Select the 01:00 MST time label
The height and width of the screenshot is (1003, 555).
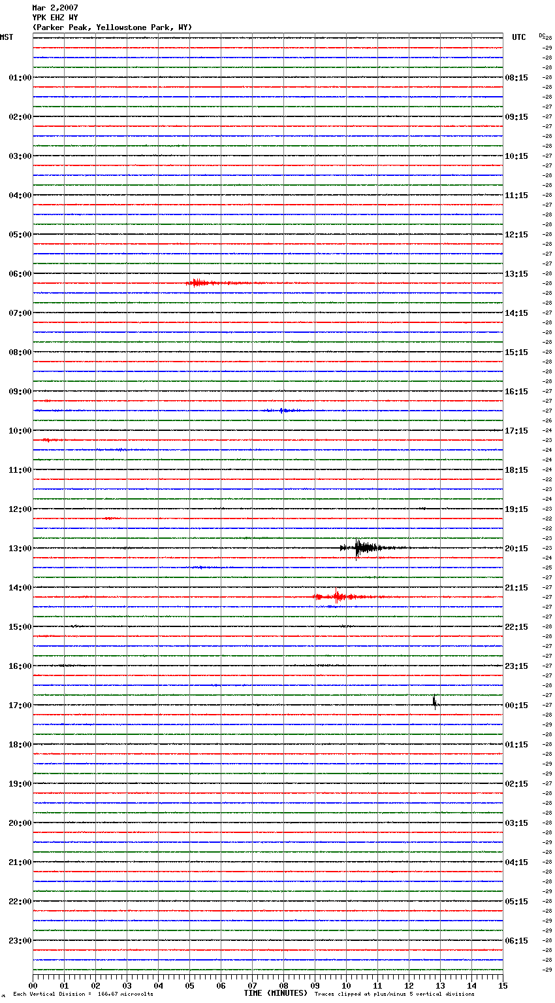click(x=20, y=78)
